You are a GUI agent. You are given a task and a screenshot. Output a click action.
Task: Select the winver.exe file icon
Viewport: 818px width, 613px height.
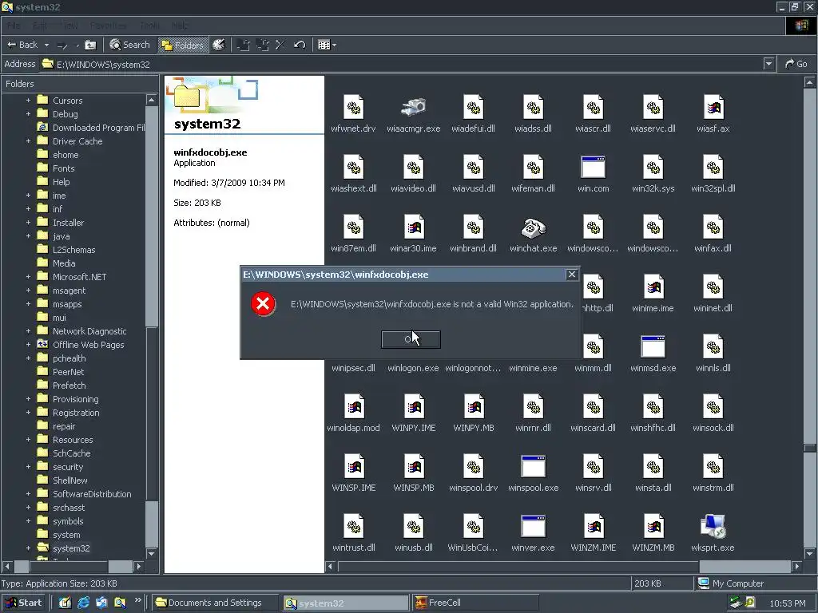coord(533,527)
